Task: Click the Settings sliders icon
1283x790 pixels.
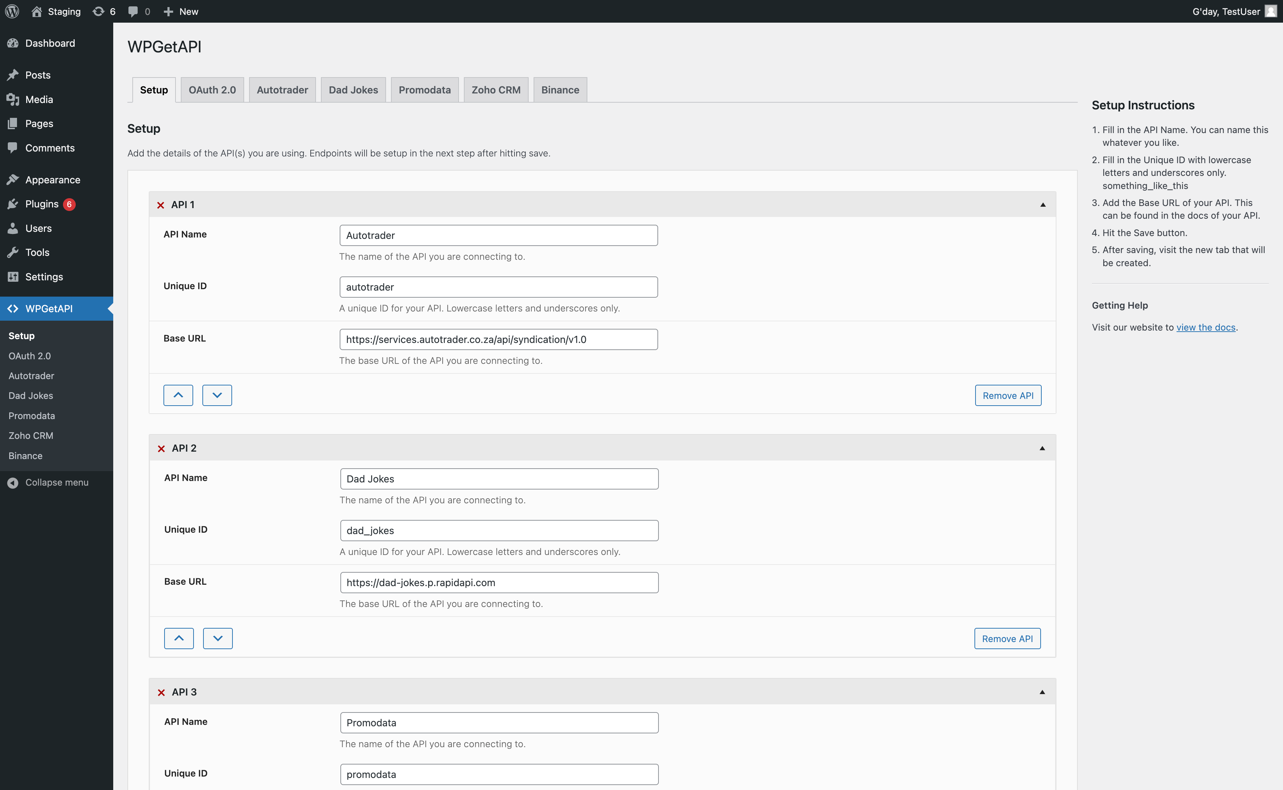Action: pyautogui.click(x=13, y=277)
